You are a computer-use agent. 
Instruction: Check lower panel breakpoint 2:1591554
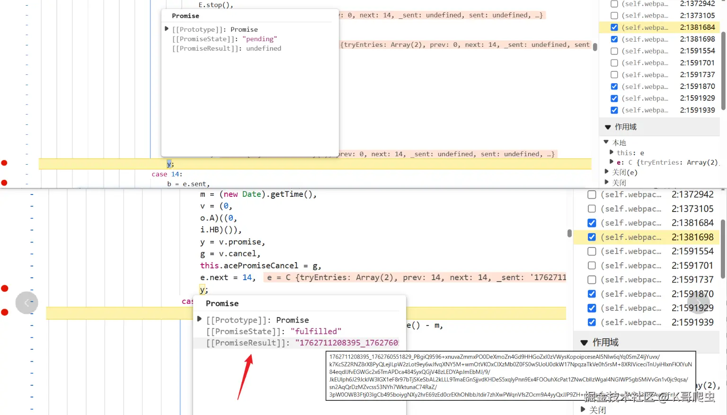[x=592, y=251]
